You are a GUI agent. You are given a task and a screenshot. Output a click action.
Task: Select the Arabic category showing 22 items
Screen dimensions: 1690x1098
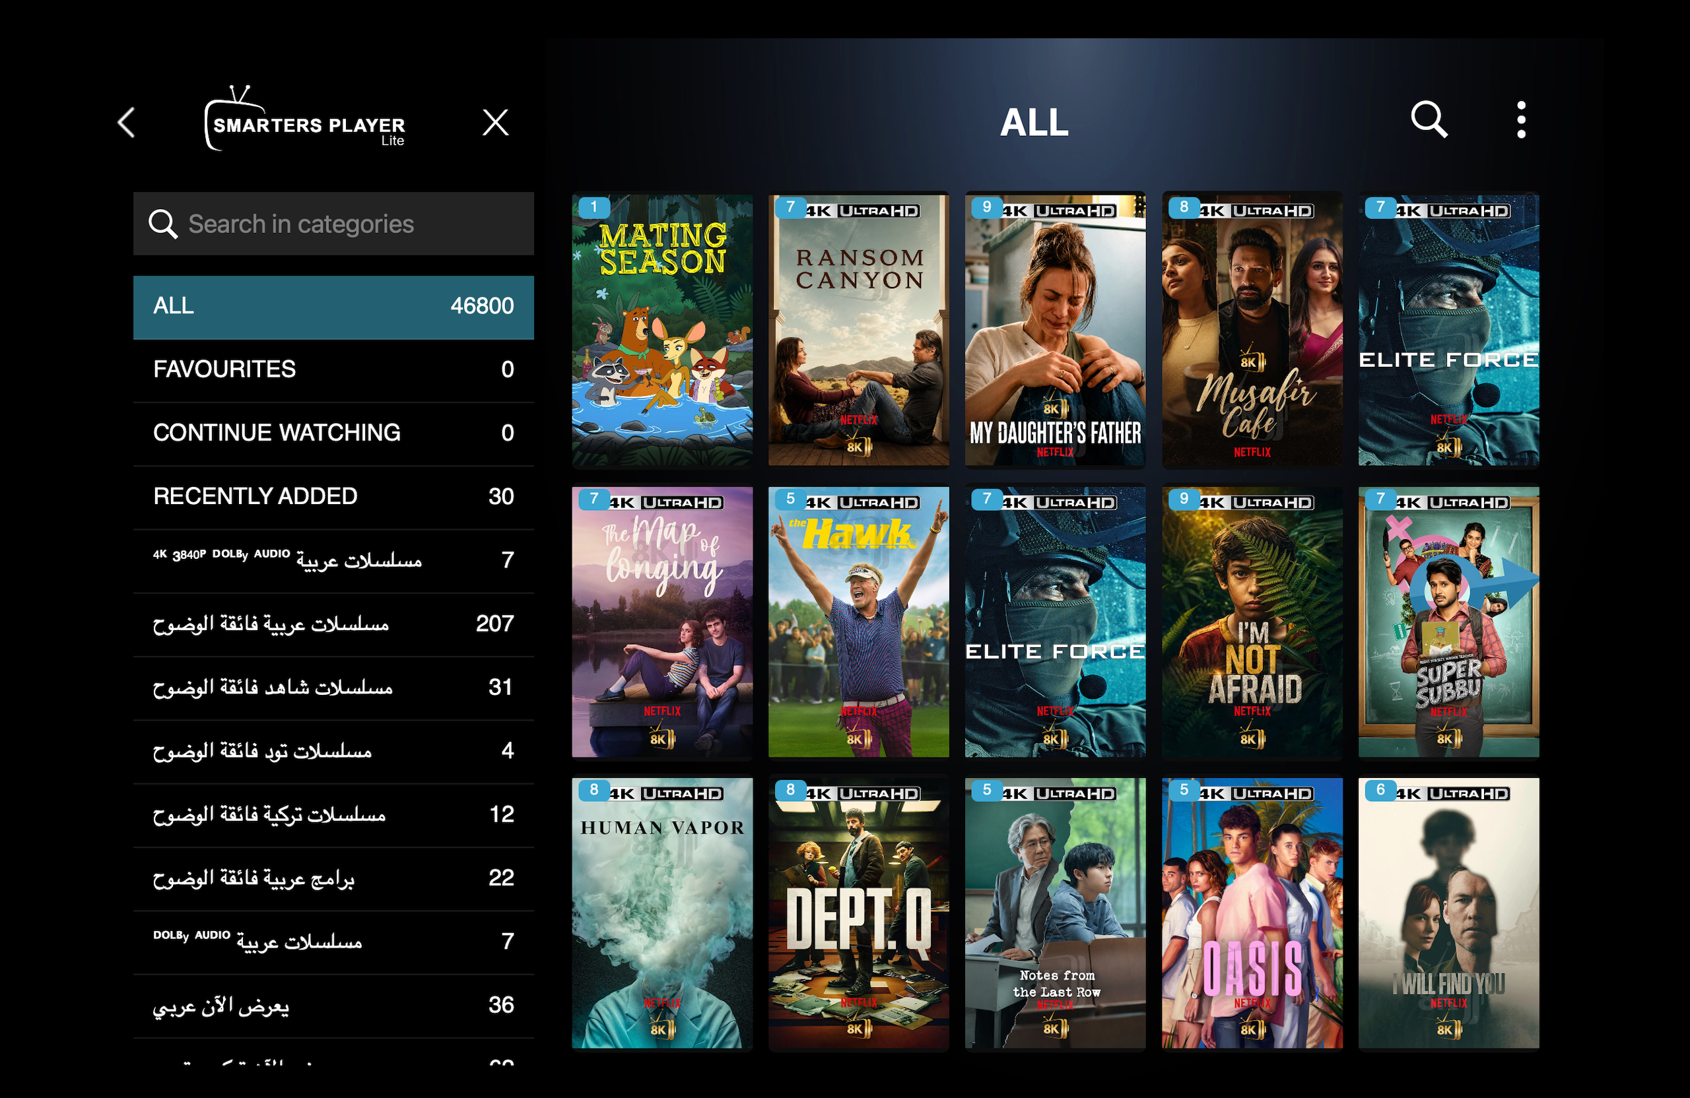tap(334, 879)
